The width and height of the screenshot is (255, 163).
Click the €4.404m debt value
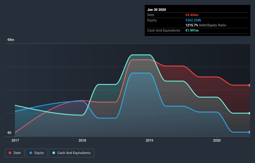(x=192, y=15)
